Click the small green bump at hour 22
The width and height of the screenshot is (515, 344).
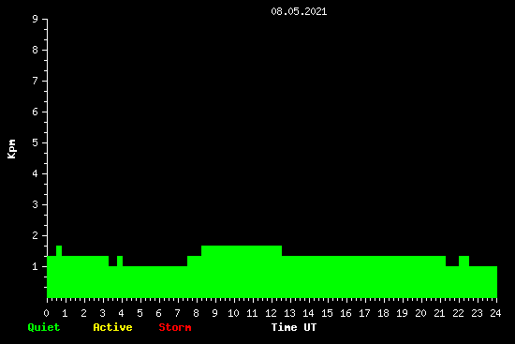(x=463, y=262)
